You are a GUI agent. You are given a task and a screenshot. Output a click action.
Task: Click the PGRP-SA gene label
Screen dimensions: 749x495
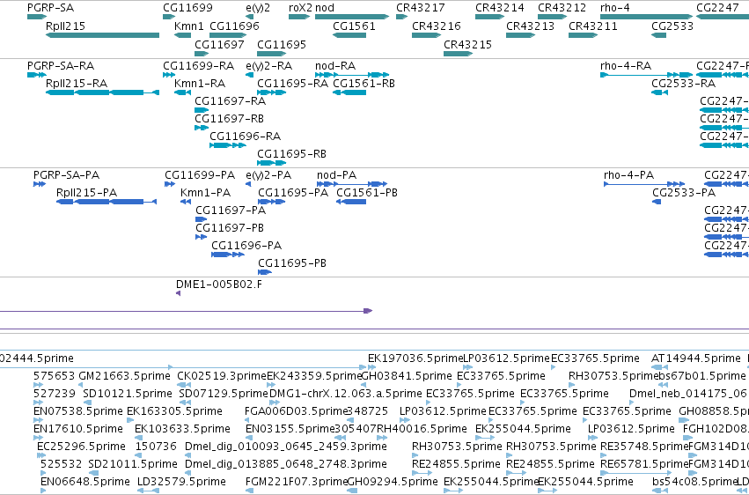coord(51,8)
